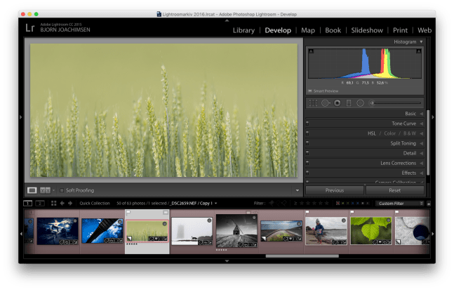Screen dimensions: 454x290
Task: Open toolbar content dropdown arrow
Action: pyautogui.click(x=298, y=190)
